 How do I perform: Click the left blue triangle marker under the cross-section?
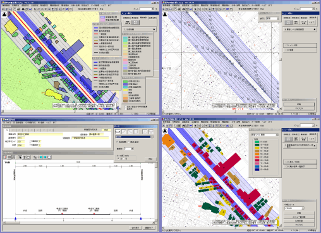[15, 218]
